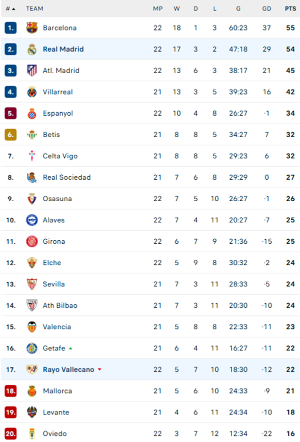Click the TEAM column header
The height and width of the screenshot is (442, 300).
click(x=34, y=9)
